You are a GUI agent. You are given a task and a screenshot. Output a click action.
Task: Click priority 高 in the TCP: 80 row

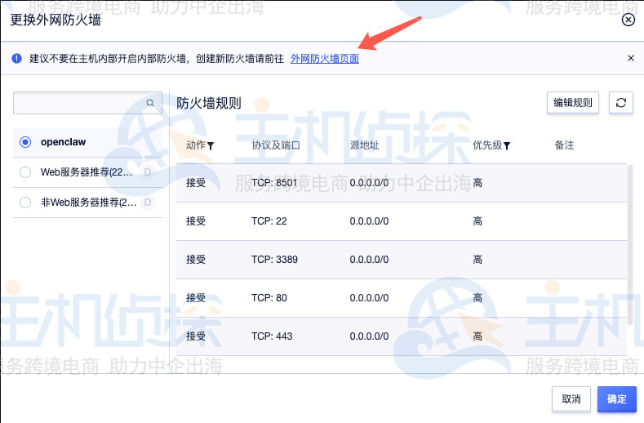coord(477,297)
